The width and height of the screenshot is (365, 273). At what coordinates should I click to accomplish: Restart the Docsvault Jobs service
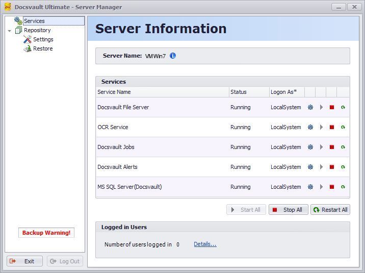pos(343,147)
